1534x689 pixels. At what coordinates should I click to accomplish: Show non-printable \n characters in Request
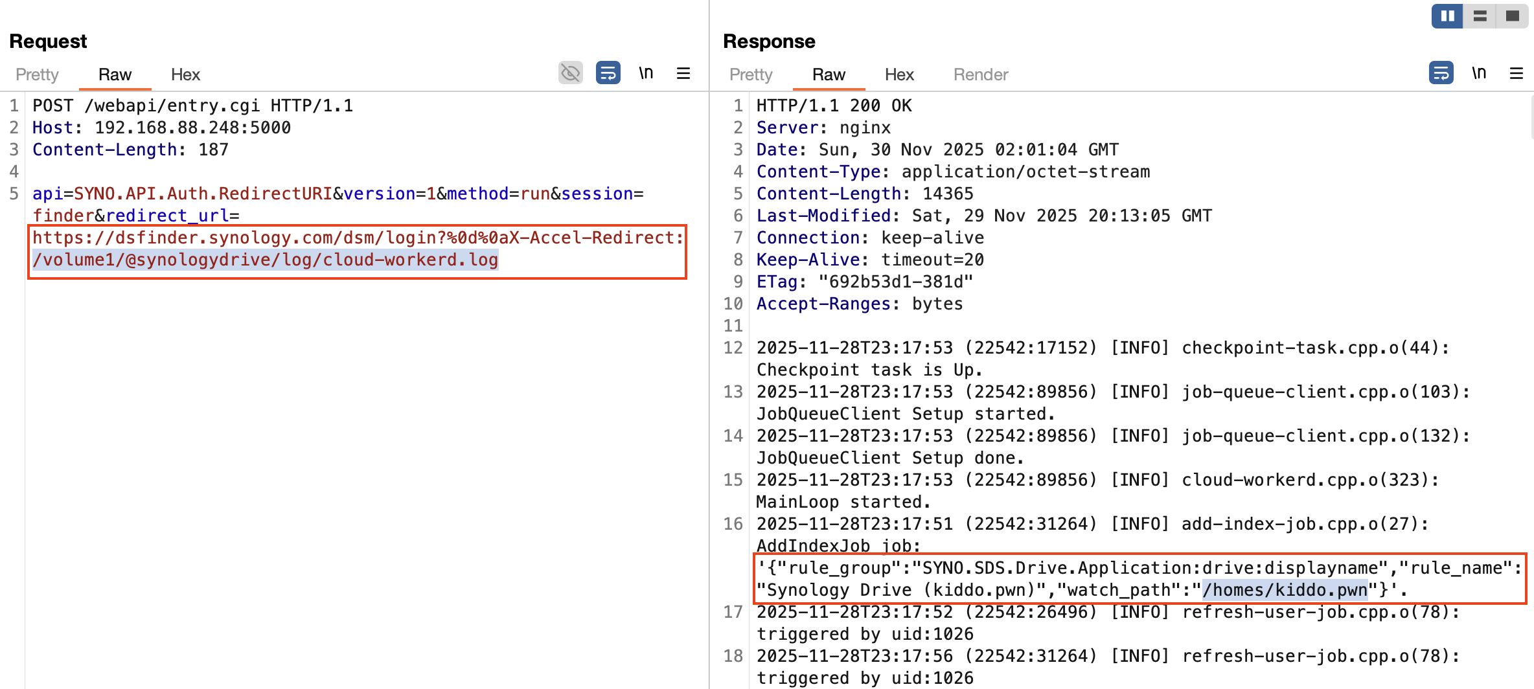click(646, 73)
